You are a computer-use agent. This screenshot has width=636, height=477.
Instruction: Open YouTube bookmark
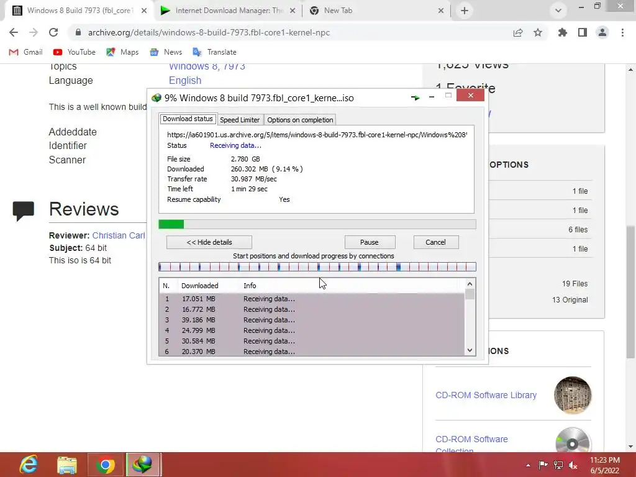click(x=75, y=52)
